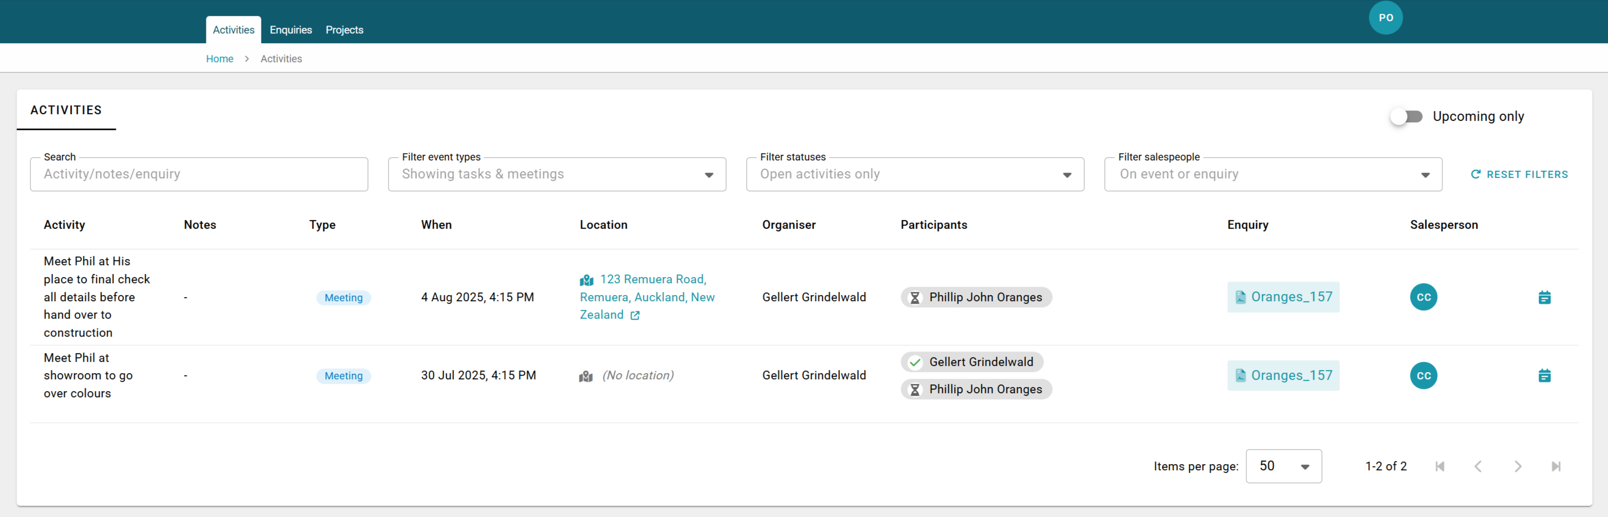Click the Notes column header

tap(200, 225)
